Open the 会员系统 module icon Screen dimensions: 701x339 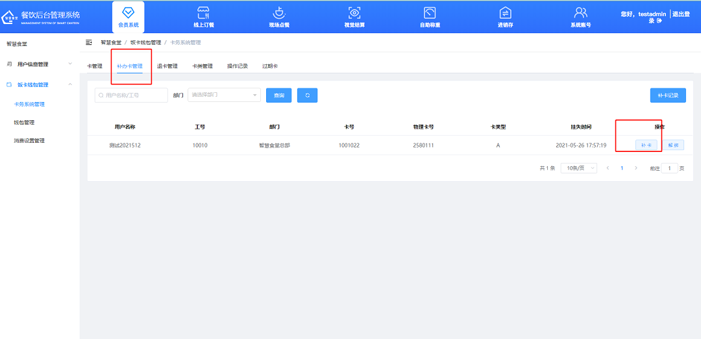(x=128, y=12)
